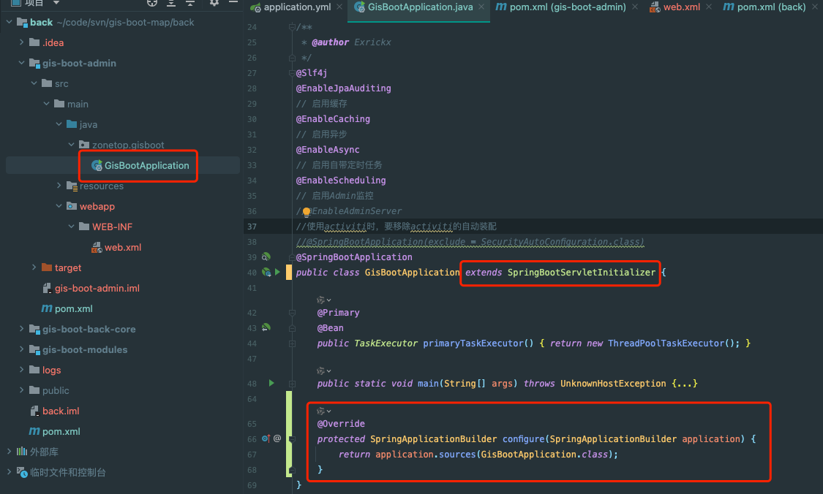Expand the target folder
The width and height of the screenshot is (823, 494).
[34, 267]
